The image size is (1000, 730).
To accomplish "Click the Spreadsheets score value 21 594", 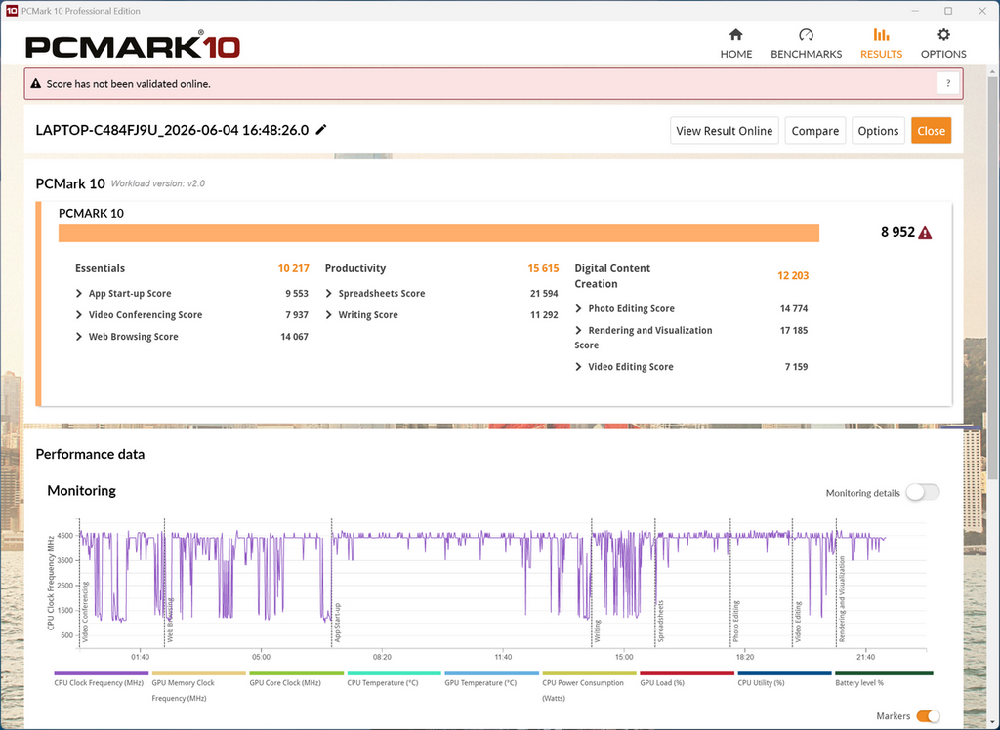I will click(544, 294).
